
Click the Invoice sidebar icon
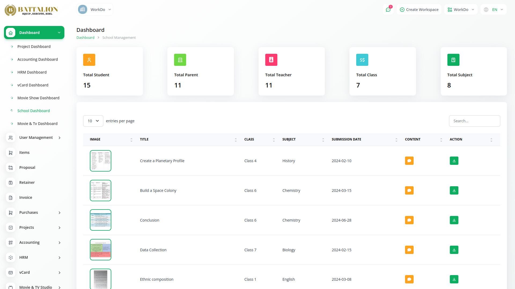tap(11, 197)
